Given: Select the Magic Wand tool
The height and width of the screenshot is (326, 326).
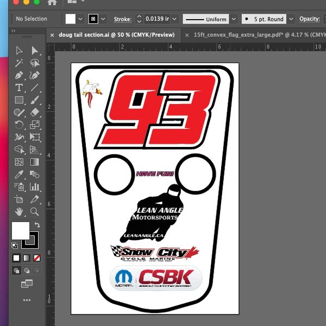Looking at the screenshot, I should pos(19,63).
